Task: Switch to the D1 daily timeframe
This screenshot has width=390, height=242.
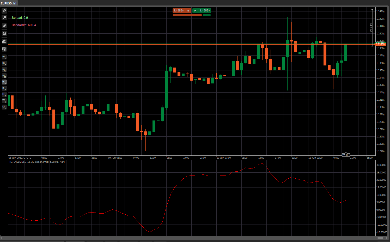Action: coord(4,94)
